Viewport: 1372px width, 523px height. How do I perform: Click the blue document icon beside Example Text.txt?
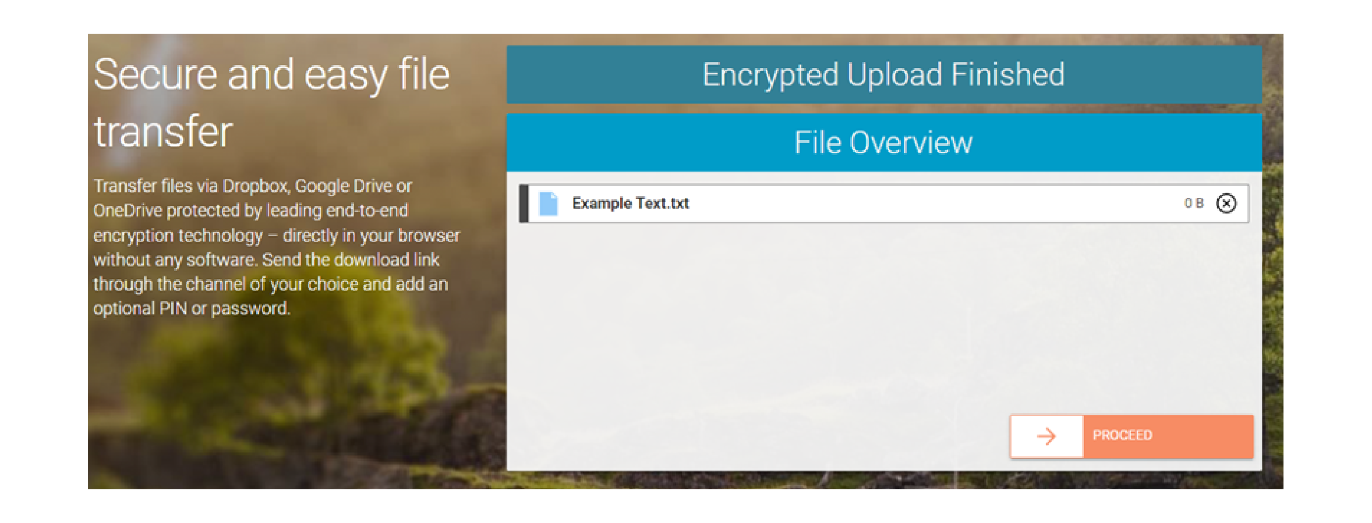[x=548, y=204]
